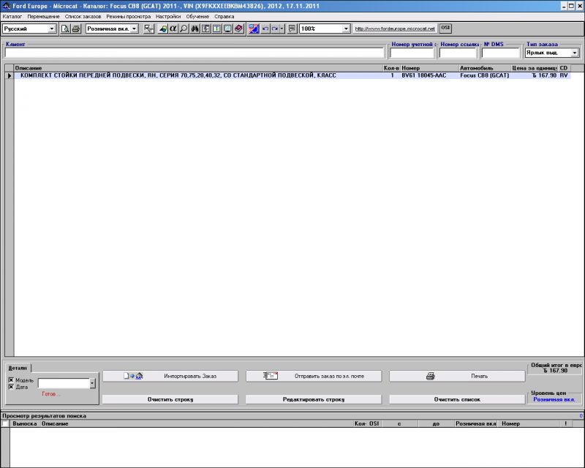Open the Режимы просмотра menu
585x468 pixels.
129,16
